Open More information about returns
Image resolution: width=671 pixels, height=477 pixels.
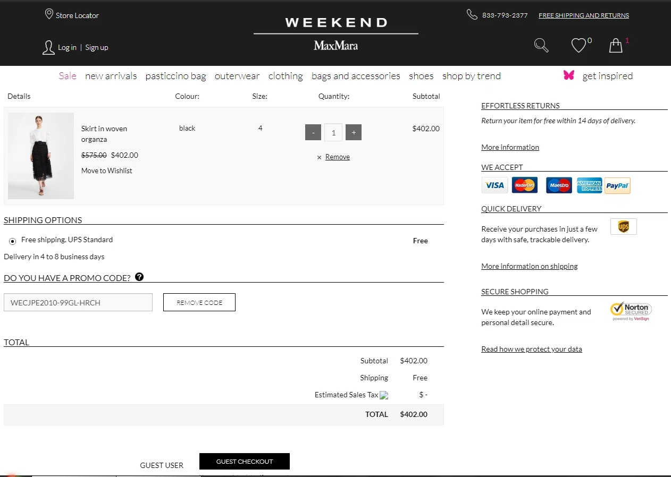(510, 147)
